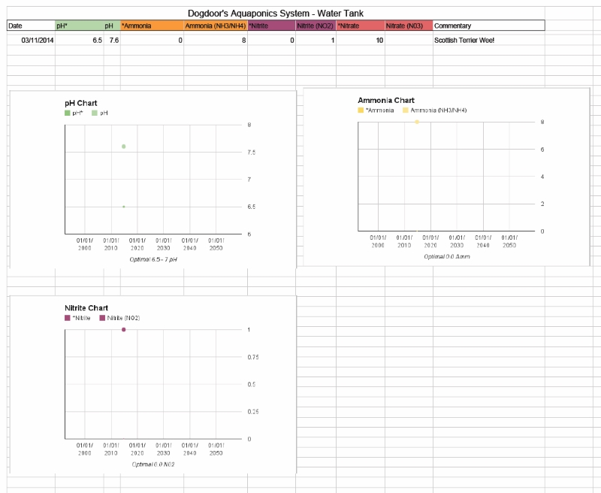Select the 03/11/2014 date cell
Image resolution: width=601 pixels, height=493 pixels.
pyautogui.click(x=37, y=41)
